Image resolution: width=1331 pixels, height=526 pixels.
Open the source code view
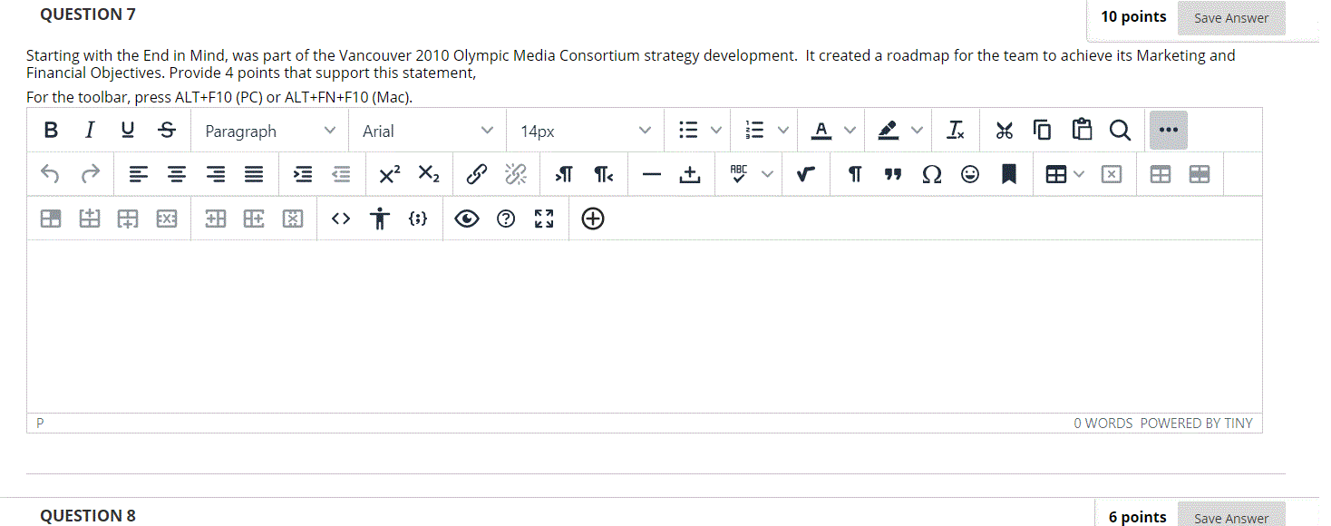tap(341, 219)
